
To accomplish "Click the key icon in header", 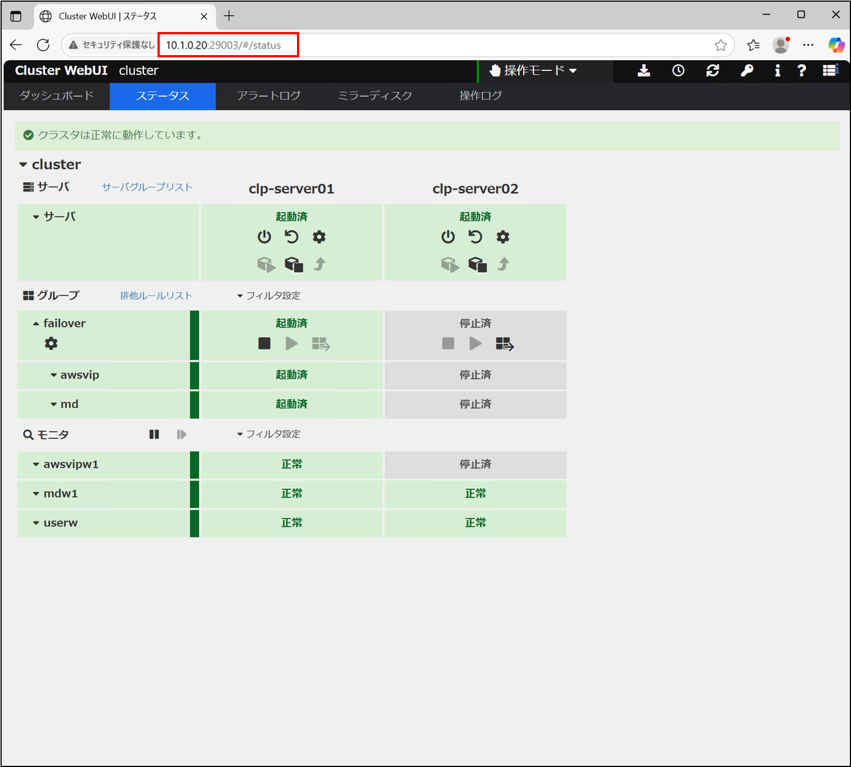I will [x=747, y=71].
